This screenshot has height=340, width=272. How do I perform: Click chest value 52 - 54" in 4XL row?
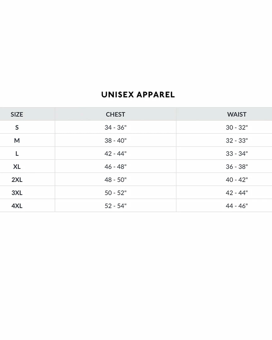pos(116,206)
